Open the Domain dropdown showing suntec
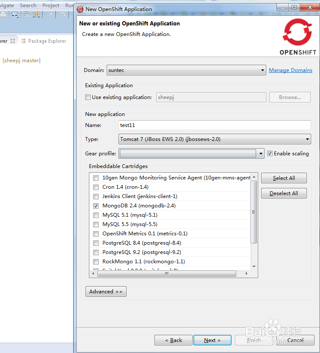Image resolution: width=320 pixels, height=353 pixels. tap(186, 70)
